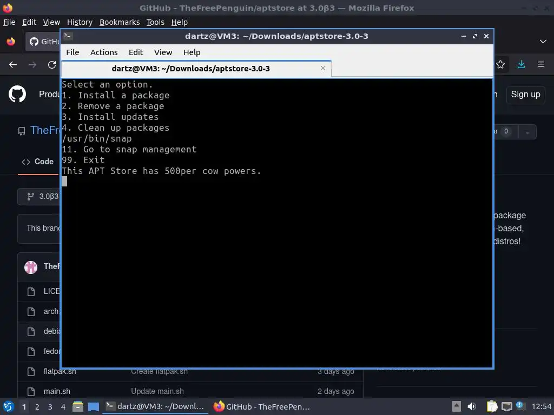This screenshot has height=415, width=554.
Task: Open the terminal Edit menu
Action: pos(136,52)
